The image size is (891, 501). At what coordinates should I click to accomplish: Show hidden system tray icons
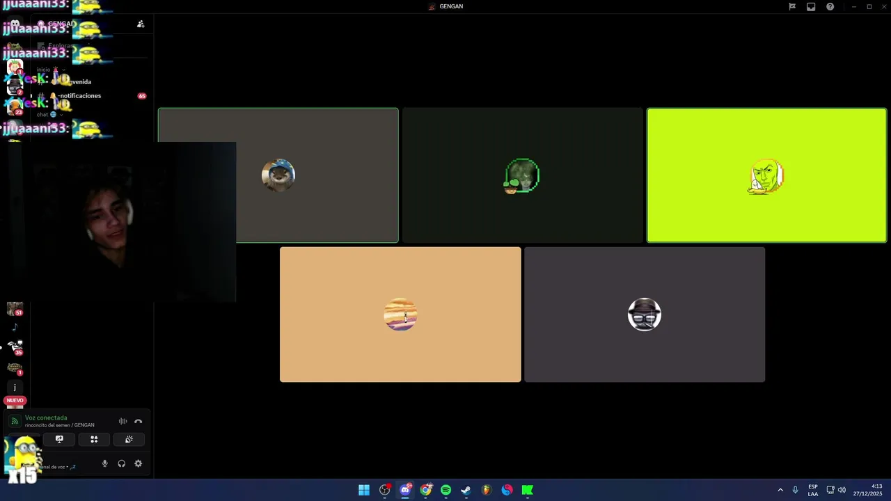[x=780, y=490]
